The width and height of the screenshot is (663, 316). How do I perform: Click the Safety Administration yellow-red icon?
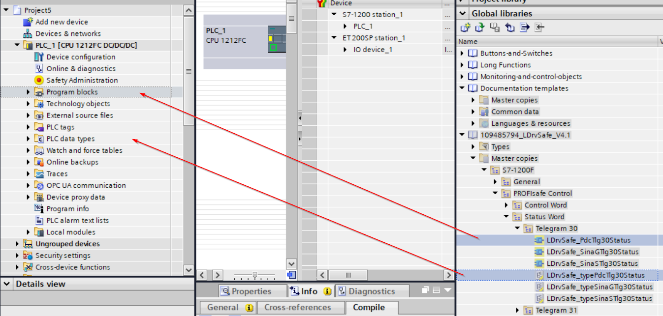pos(39,80)
